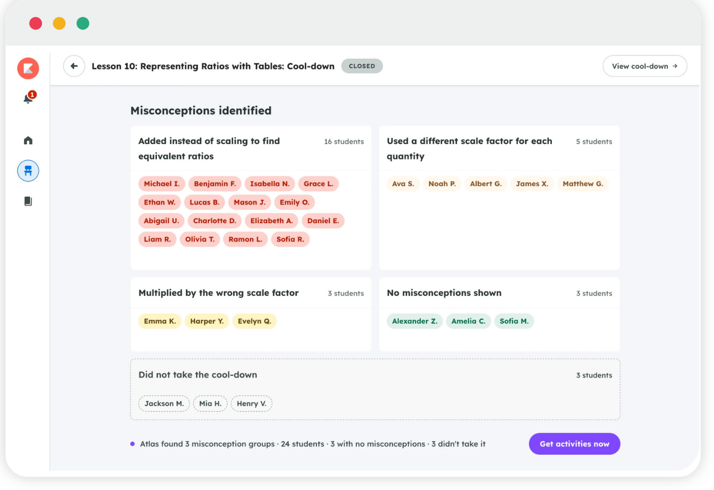Click student chip Emma K.

[160, 321]
